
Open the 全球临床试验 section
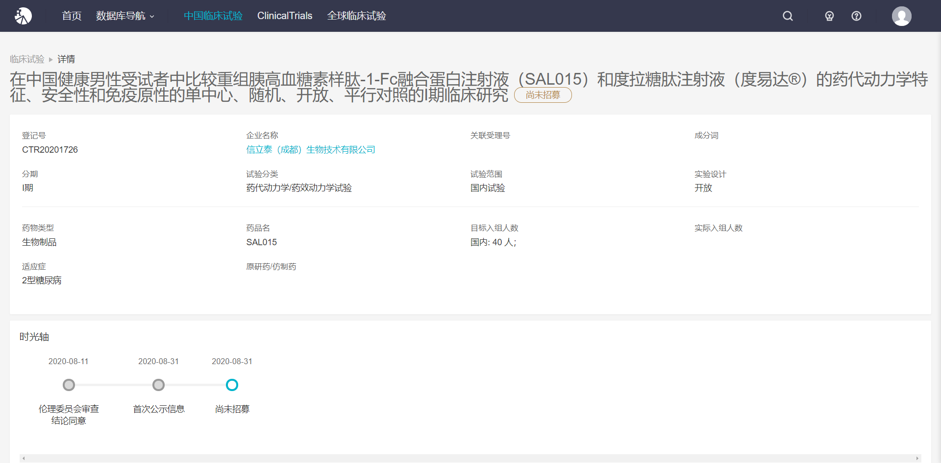point(356,16)
